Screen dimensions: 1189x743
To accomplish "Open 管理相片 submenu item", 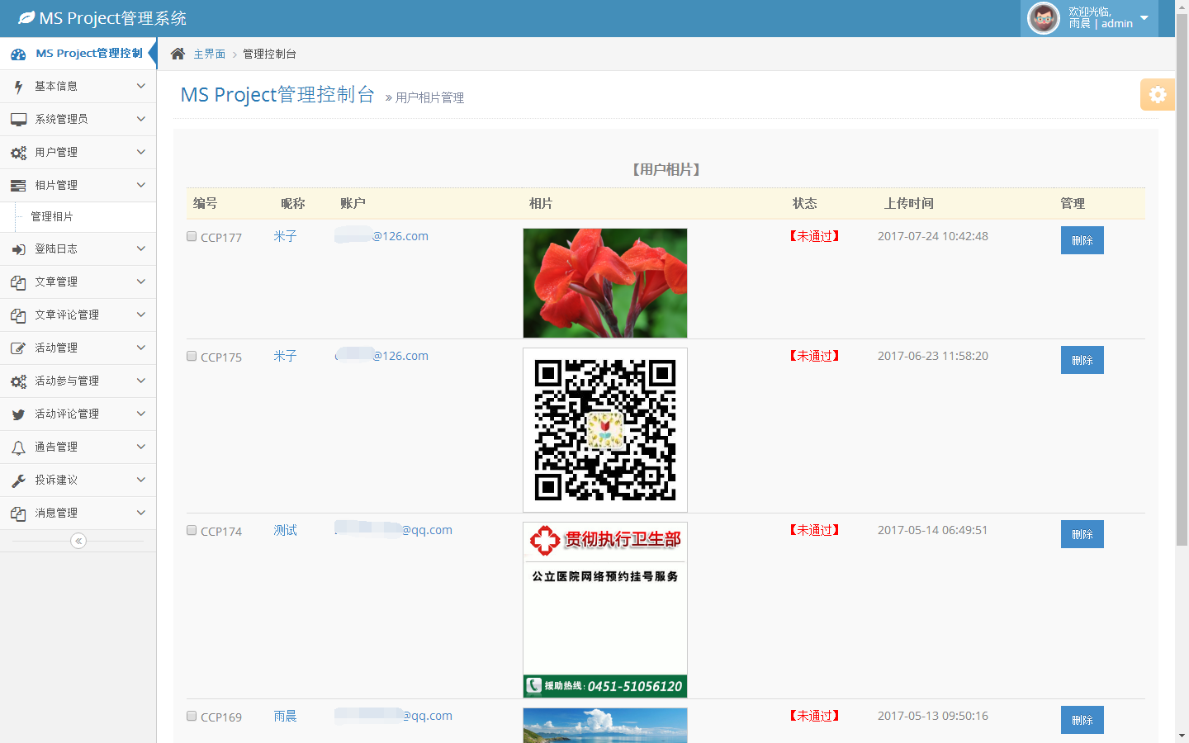I will click(x=52, y=216).
